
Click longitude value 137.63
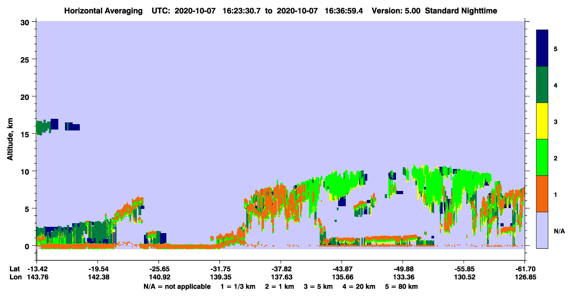pyautogui.click(x=281, y=277)
